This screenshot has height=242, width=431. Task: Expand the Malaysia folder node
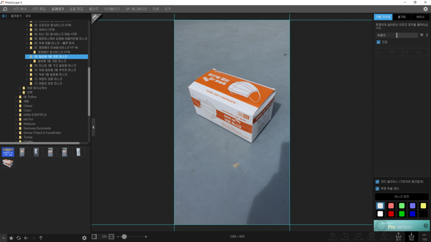(x=16, y=124)
